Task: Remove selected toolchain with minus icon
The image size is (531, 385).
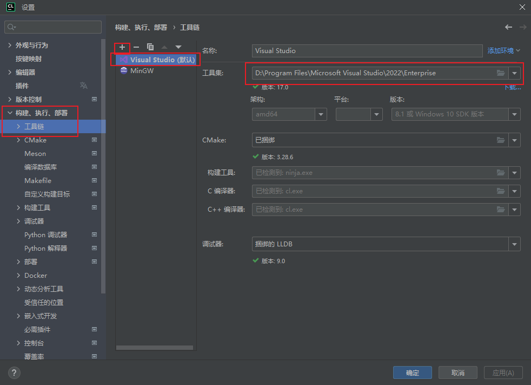Action: click(x=136, y=47)
